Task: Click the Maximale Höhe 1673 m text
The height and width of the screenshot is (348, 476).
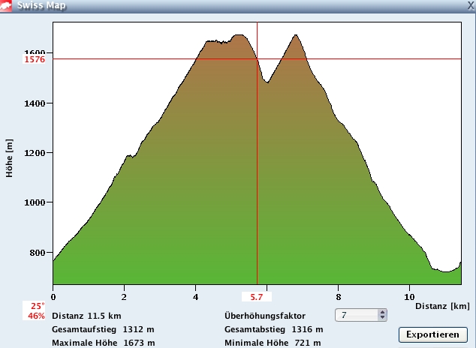Action: [x=103, y=343]
